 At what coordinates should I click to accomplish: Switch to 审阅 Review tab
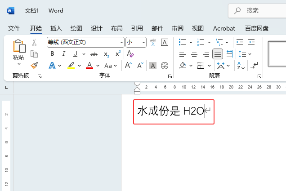click(178, 28)
